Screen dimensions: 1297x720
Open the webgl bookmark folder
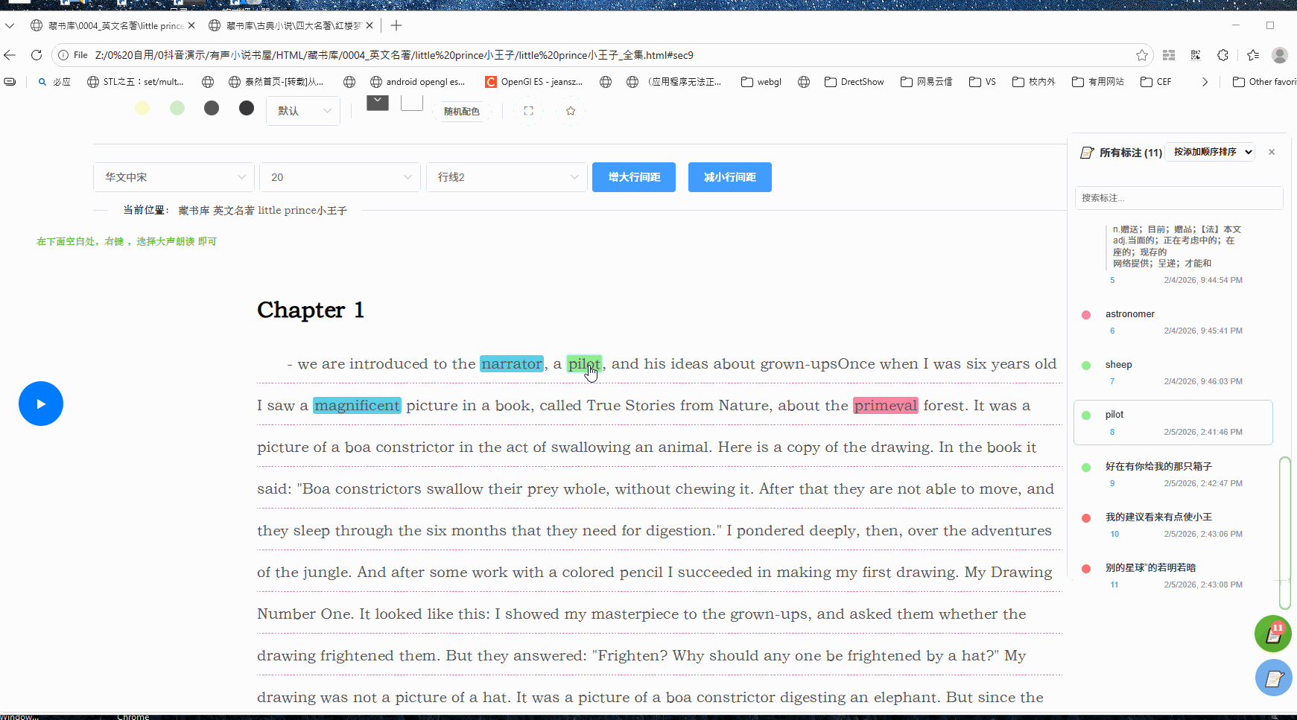click(x=761, y=82)
